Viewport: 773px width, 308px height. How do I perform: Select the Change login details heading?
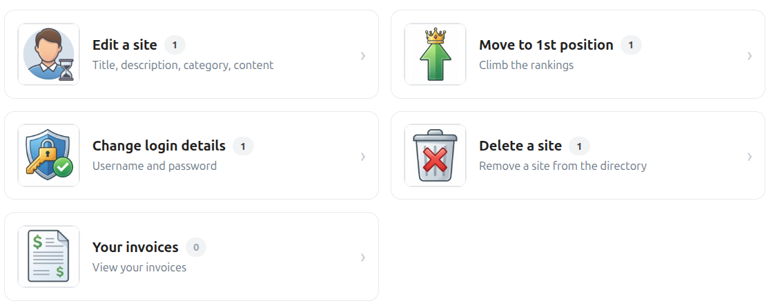[x=159, y=146]
